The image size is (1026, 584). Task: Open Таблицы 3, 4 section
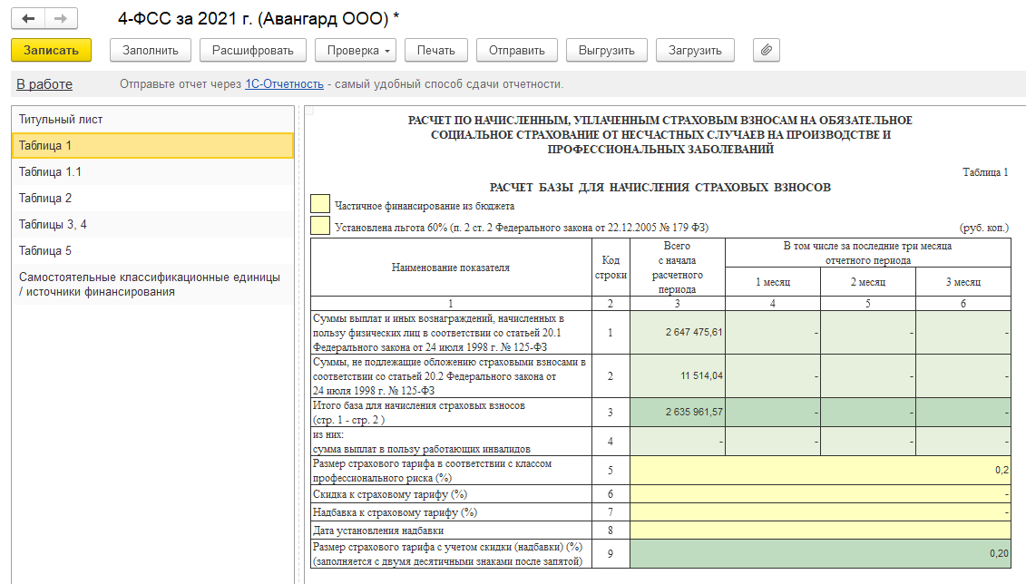pyautogui.click(x=53, y=224)
